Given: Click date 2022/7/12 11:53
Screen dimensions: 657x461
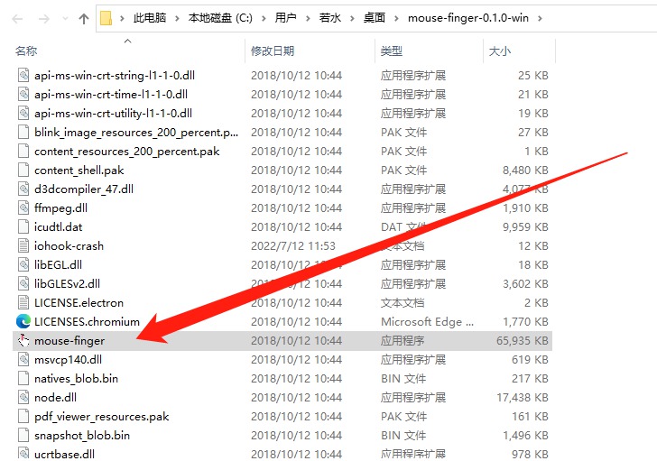Looking at the screenshot, I should [293, 245].
